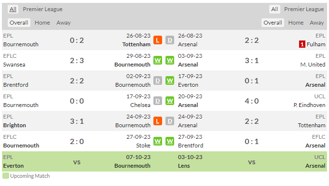Click the orange L badge for Bournemouth-Tottenham
The image size is (329, 186).
tap(158, 40)
